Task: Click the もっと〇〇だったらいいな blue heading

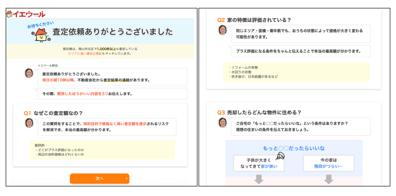Action: [x=294, y=148]
